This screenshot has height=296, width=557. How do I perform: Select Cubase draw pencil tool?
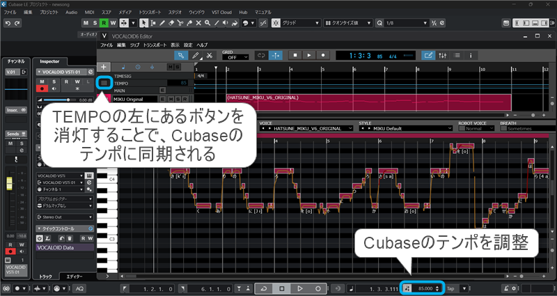[x=162, y=23]
